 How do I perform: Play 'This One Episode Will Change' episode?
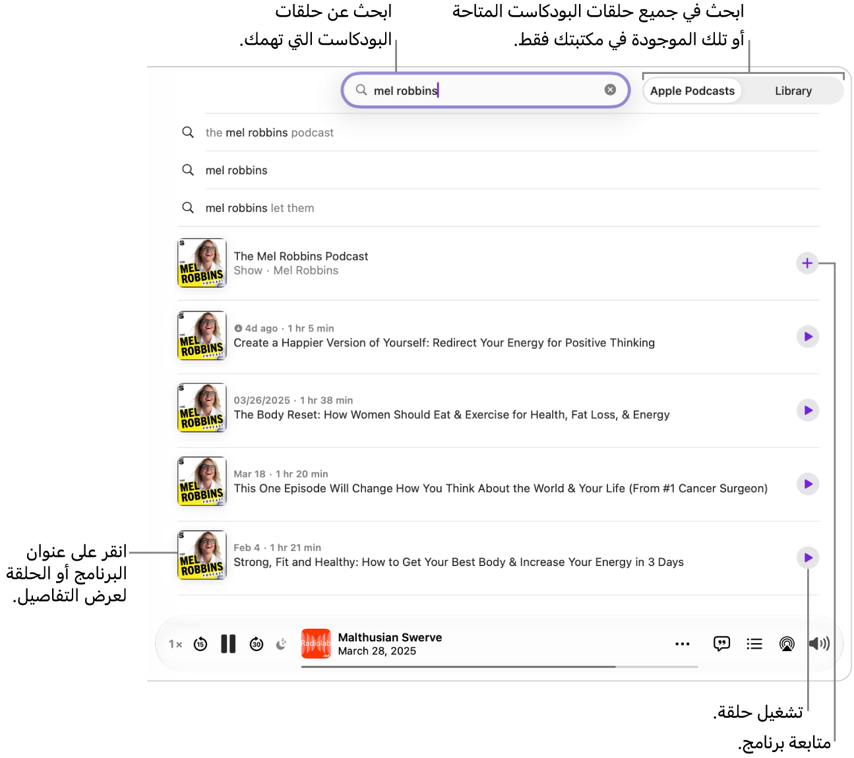point(807,484)
